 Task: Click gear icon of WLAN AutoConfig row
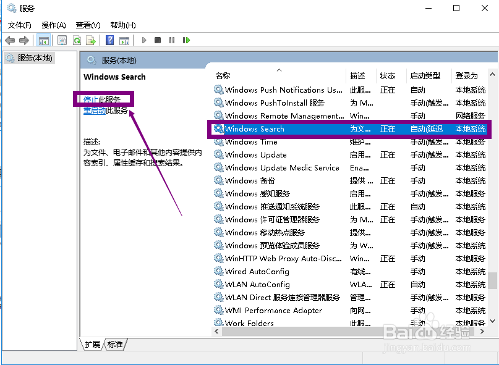point(219,284)
